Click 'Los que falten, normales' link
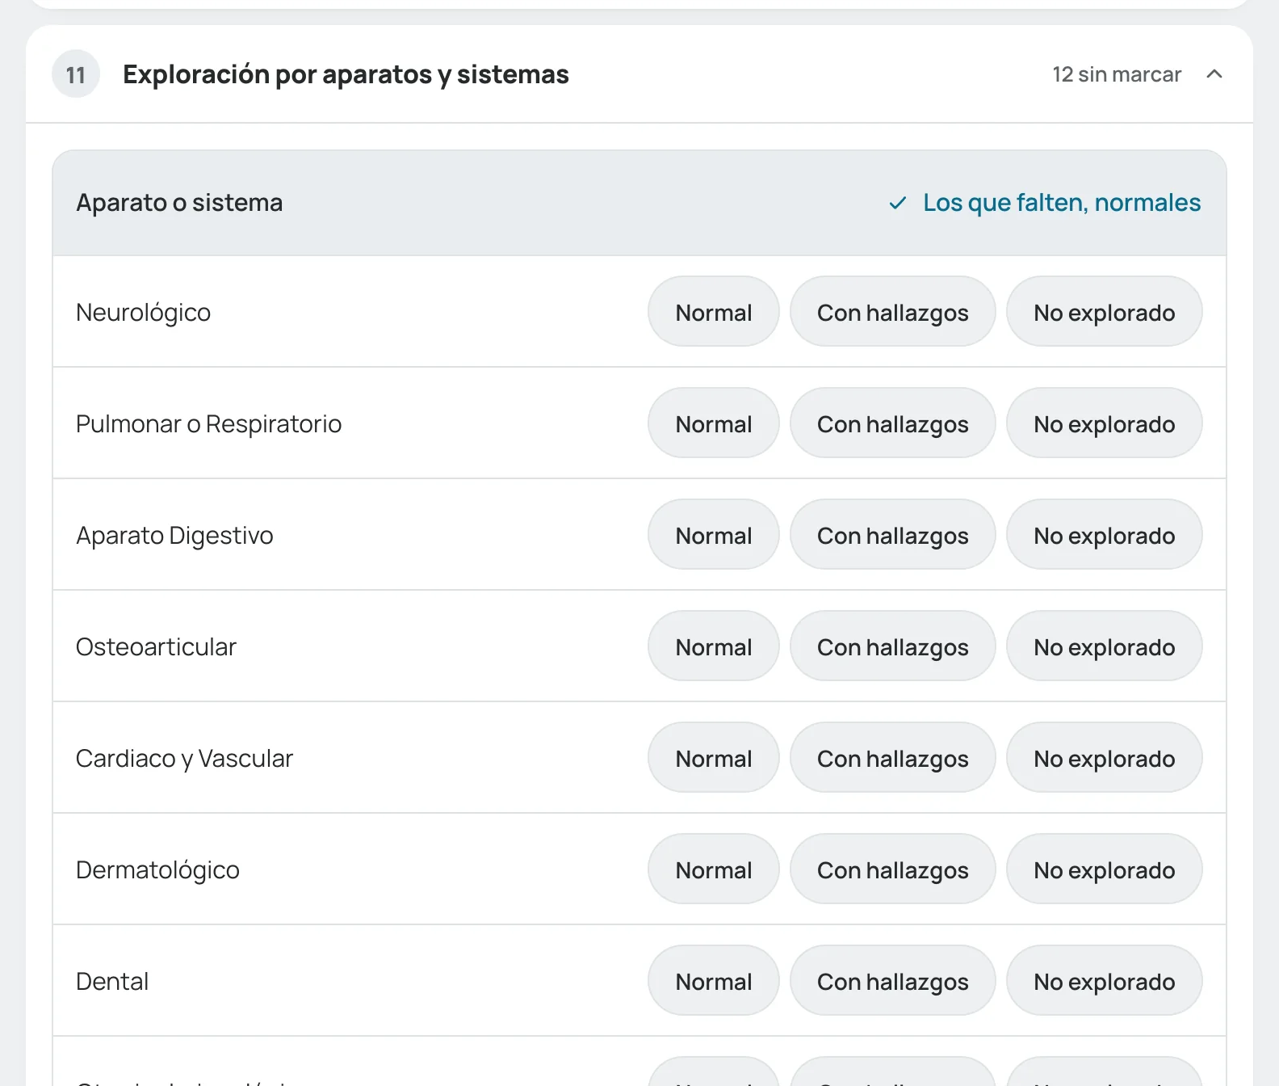This screenshot has width=1279, height=1086. click(1062, 203)
